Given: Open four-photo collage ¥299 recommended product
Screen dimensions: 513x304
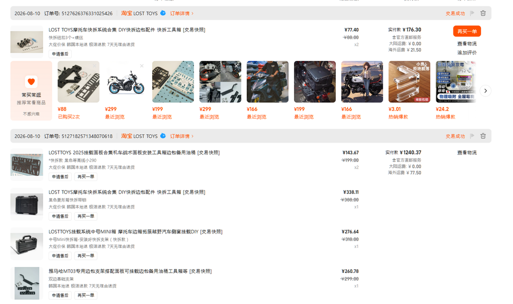Looking at the screenshot, I should click(220, 81).
